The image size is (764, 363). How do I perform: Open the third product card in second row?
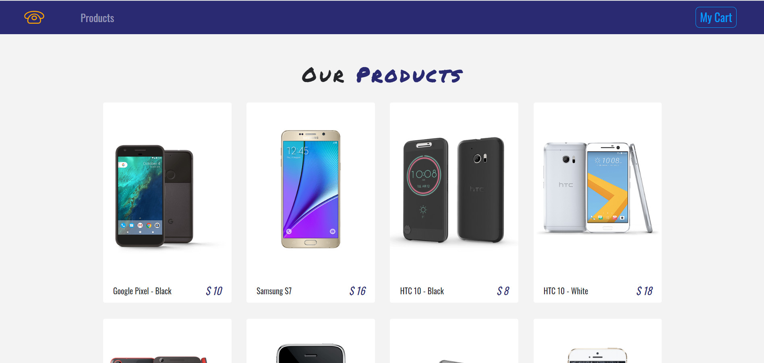tap(454, 341)
